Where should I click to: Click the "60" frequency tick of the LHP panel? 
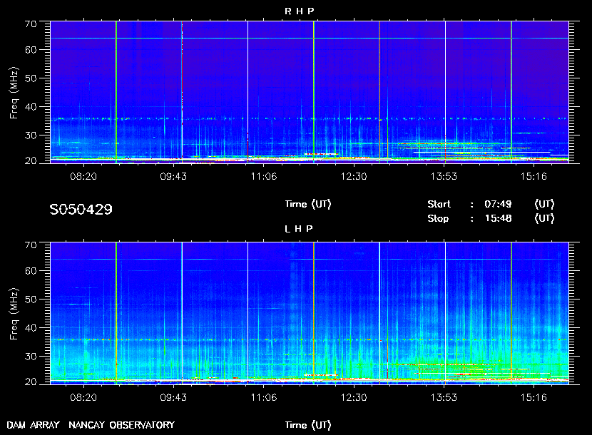coord(31,271)
